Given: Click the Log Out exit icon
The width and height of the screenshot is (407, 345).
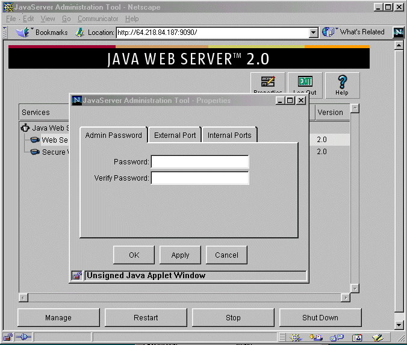Looking at the screenshot, I should tap(305, 81).
